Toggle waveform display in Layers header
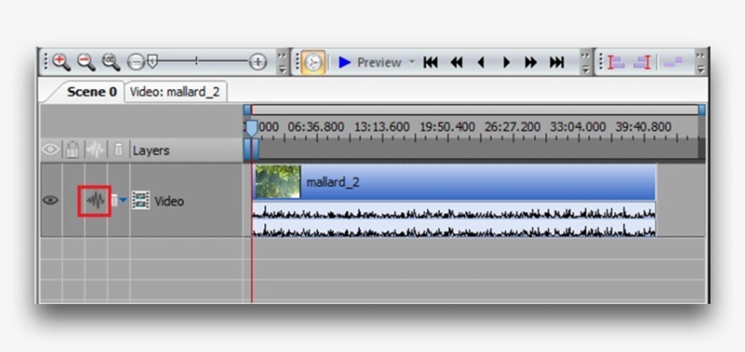 point(95,150)
